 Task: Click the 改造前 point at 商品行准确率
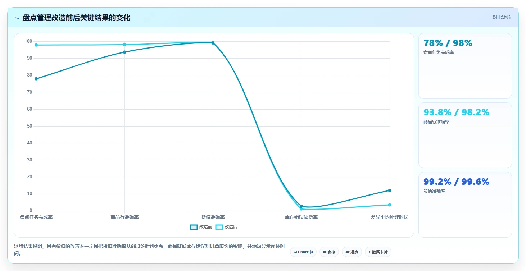point(124,52)
